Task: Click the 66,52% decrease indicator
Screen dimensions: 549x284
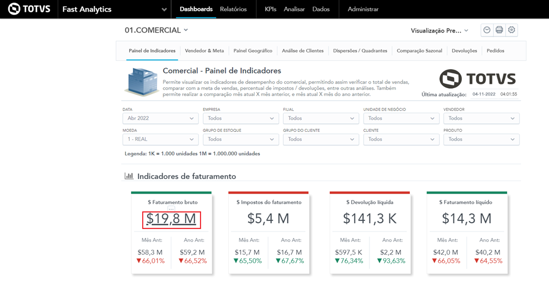Action: pyautogui.click(x=193, y=261)
